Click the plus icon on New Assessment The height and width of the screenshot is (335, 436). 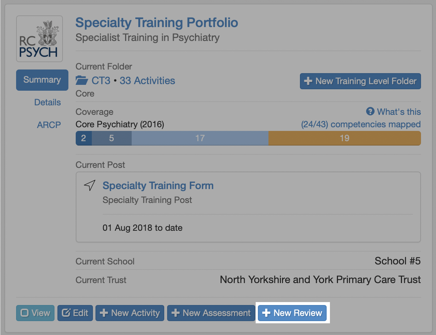(176, 313)
